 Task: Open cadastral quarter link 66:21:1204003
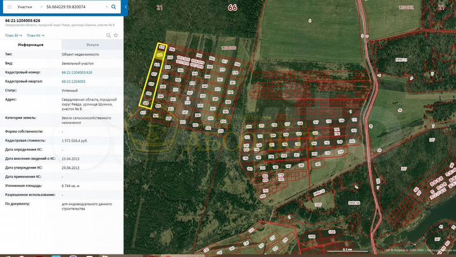[x=73, y=81]
